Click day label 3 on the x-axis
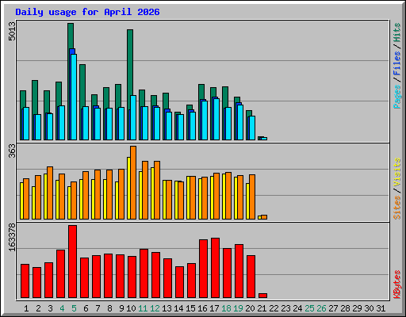 (50, 308)
